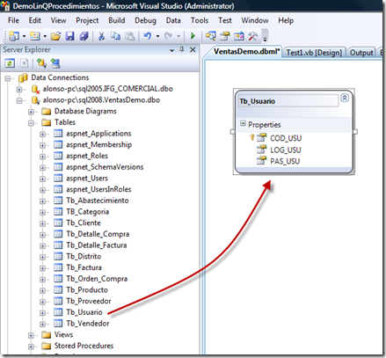Expand the Stored Procedures folder
The width and height of the screenshot is (386, 358).
31,347
